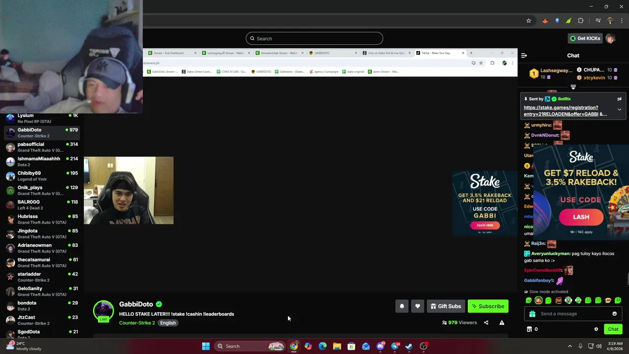Open the starladder channel in the sidebar
The image size is (629, 354).
point(42,277)
